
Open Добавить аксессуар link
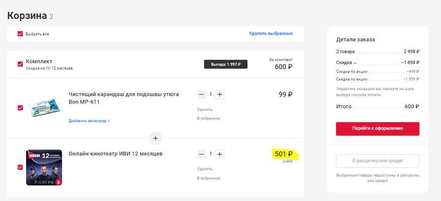[x=89, y=121]
